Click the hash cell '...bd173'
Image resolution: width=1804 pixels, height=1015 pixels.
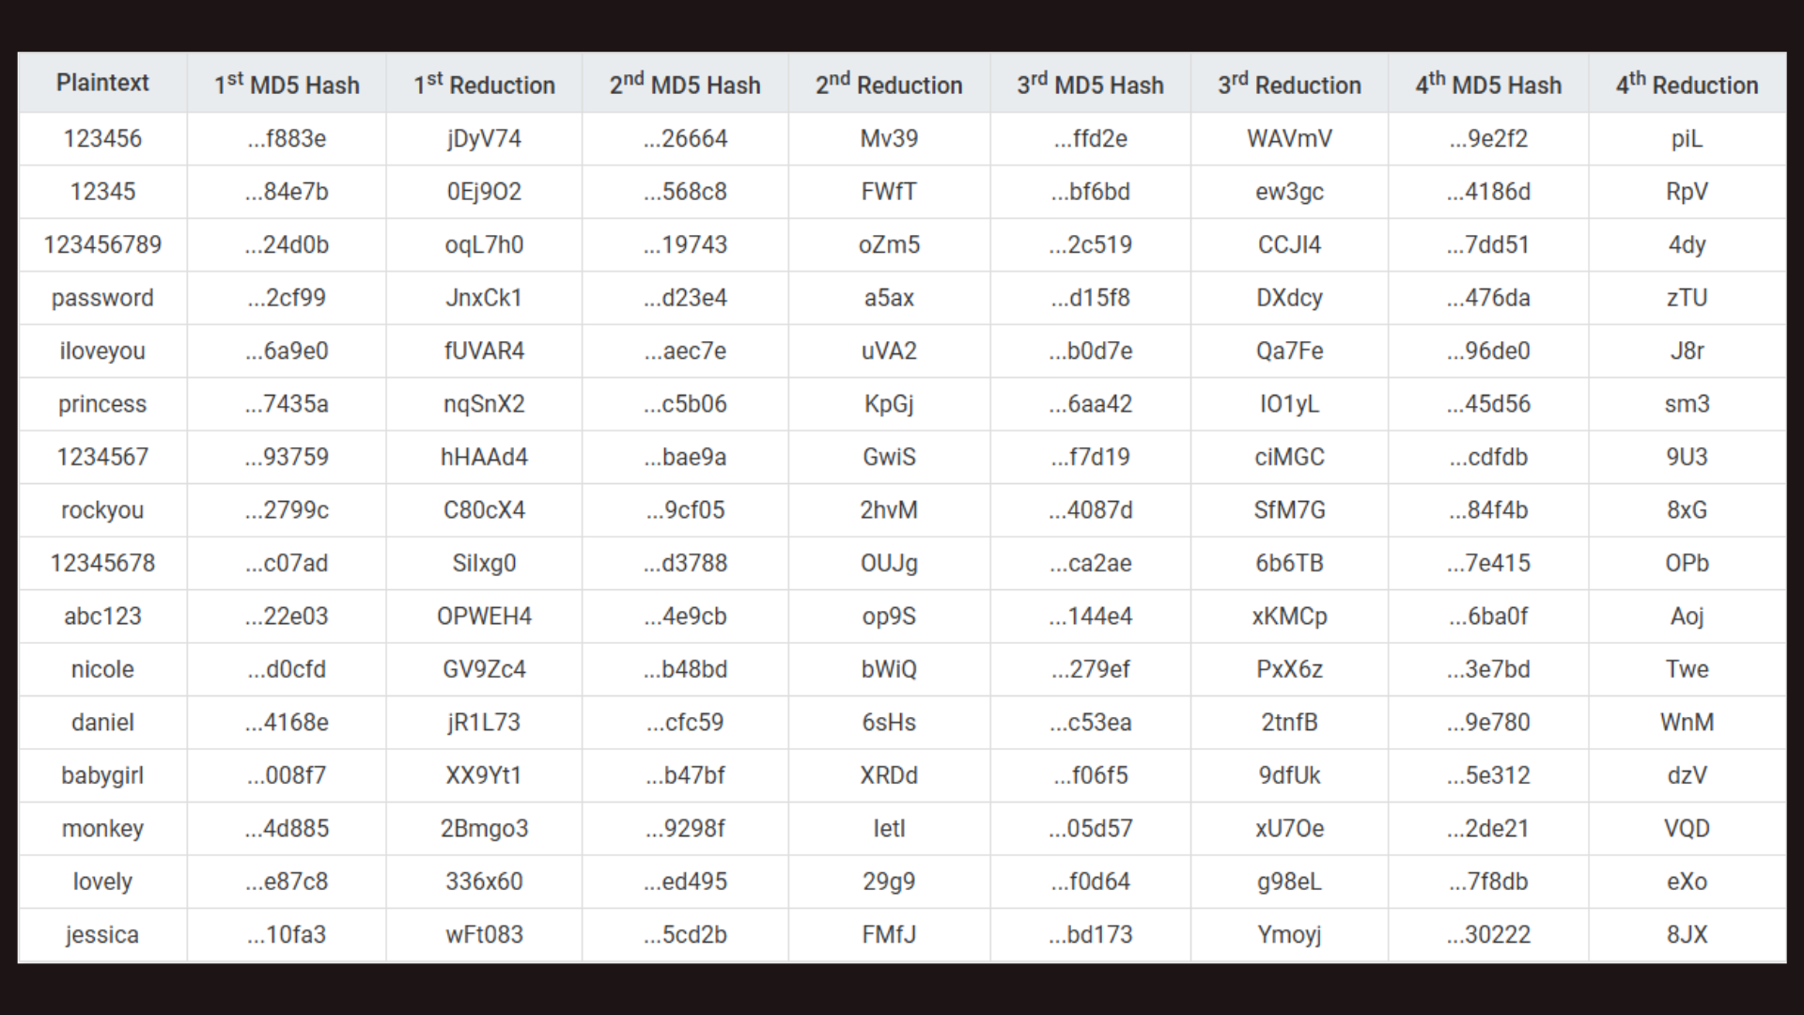1090,935
